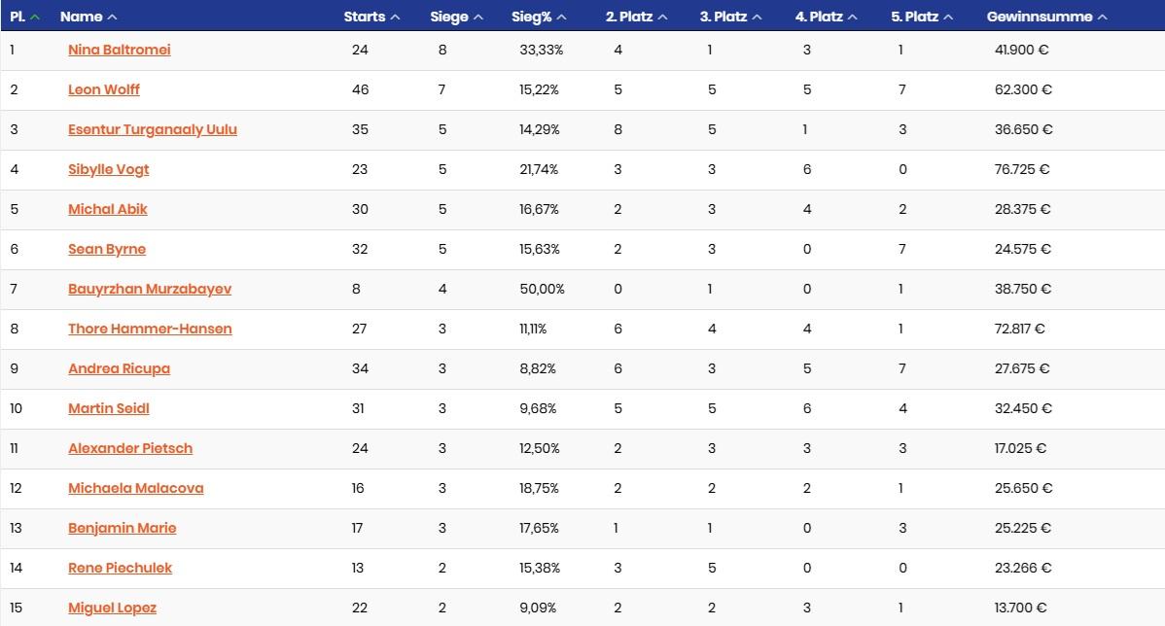Click the Andrea Ricupa name link
Screen dimensions: 1165x626
(119, 368)
